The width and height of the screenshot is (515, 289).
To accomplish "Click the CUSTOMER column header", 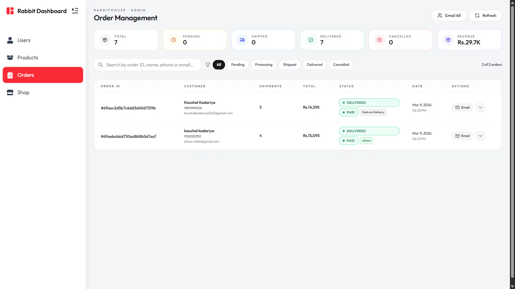I will [x=195, y=86].
